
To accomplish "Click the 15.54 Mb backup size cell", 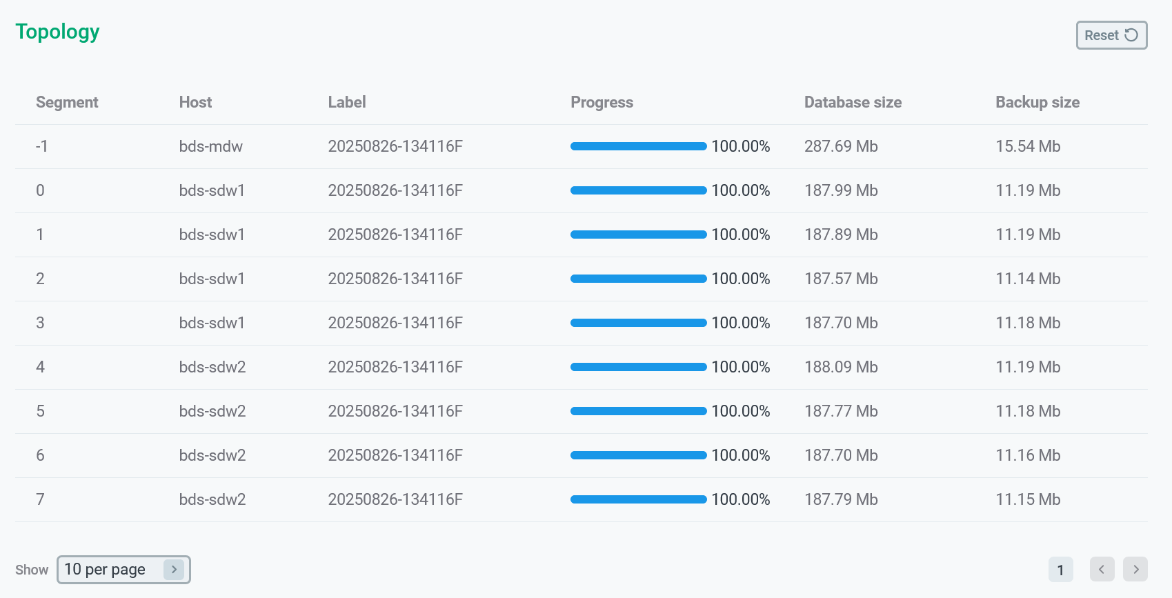I will [1027, 146].
